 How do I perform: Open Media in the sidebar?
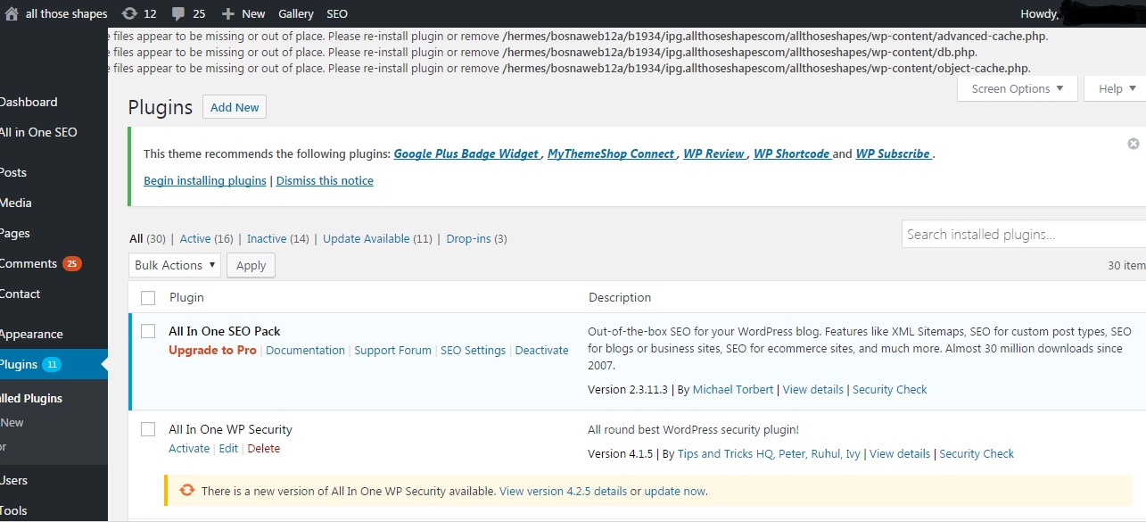(16, 203)
